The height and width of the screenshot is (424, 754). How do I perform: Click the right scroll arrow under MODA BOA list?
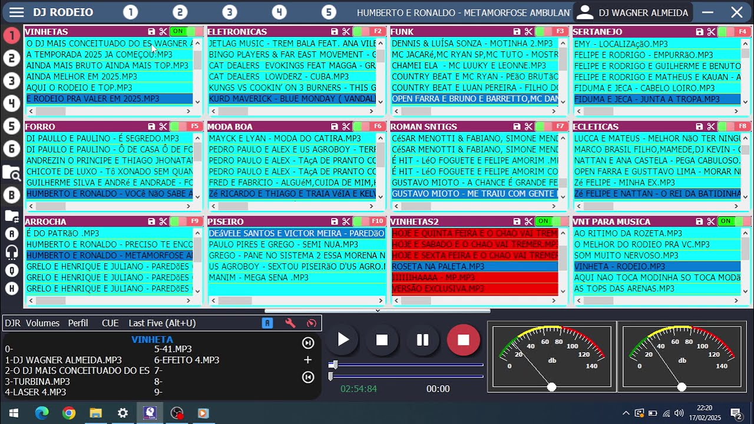371,206
